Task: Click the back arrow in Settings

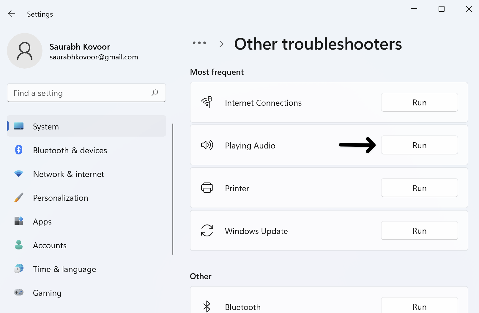Action: click(x=12, y=14)
